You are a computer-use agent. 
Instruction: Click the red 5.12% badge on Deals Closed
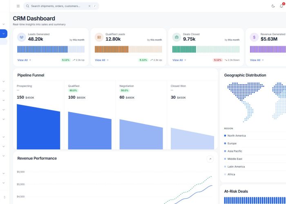tap(218, 60)
